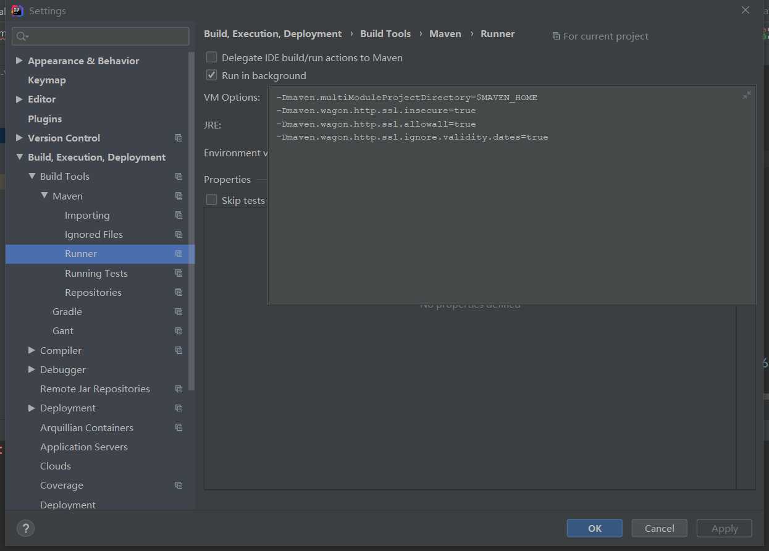Click project-level icon beside Remote Jar Repositories
The width and height of the screenshot is (769, 551).
click(179, 389)
